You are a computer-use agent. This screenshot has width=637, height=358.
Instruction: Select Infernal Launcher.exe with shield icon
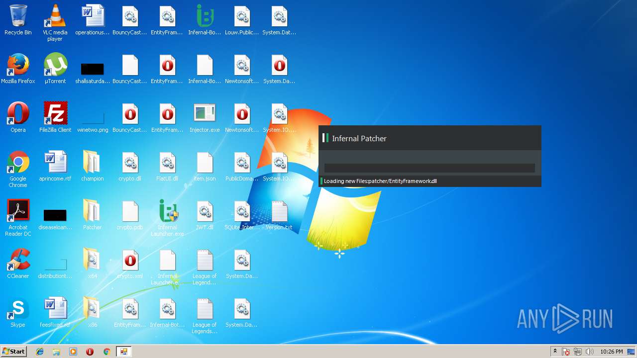click(167, 218)
